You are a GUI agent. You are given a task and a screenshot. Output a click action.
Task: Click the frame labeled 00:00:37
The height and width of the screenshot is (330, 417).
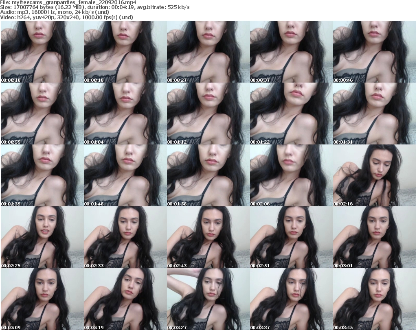coord(291,52)
